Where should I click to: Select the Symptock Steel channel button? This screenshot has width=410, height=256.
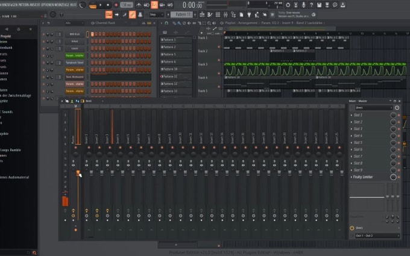(x=75, y=63)
